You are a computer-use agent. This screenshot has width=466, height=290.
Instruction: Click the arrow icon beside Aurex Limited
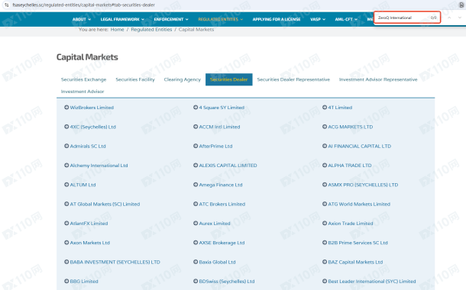tap(196, 223)
